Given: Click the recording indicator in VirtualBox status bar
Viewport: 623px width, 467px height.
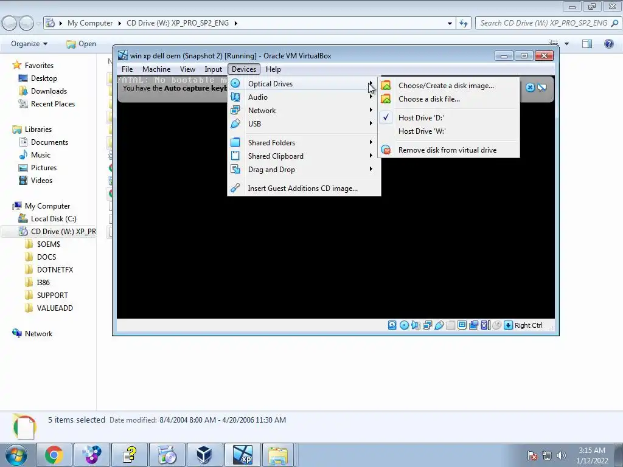Looking at the screenshot, I should 473,325.
